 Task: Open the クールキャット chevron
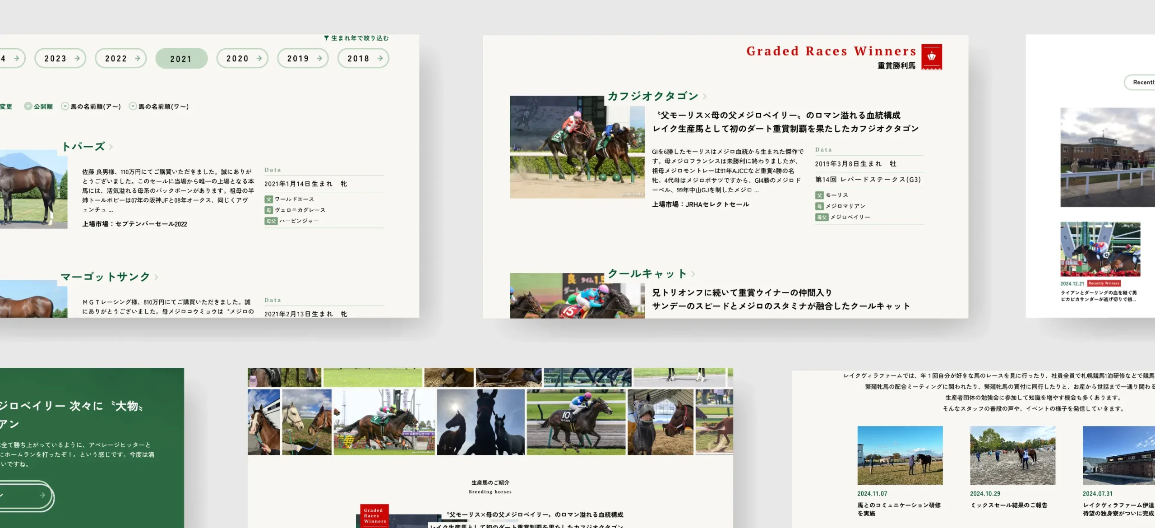693,274
